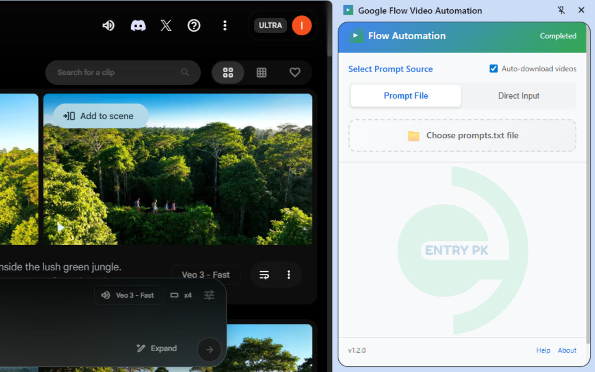Viewport: 595px width, 372px height.
Task: Open the Discord community icon
Action: pos(137,26)
